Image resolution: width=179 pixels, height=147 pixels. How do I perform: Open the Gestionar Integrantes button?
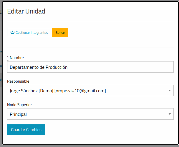coord(29,33)
